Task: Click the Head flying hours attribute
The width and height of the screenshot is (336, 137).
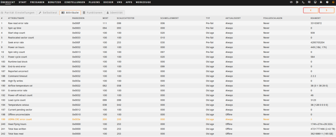Action: [x=17, y=124]
